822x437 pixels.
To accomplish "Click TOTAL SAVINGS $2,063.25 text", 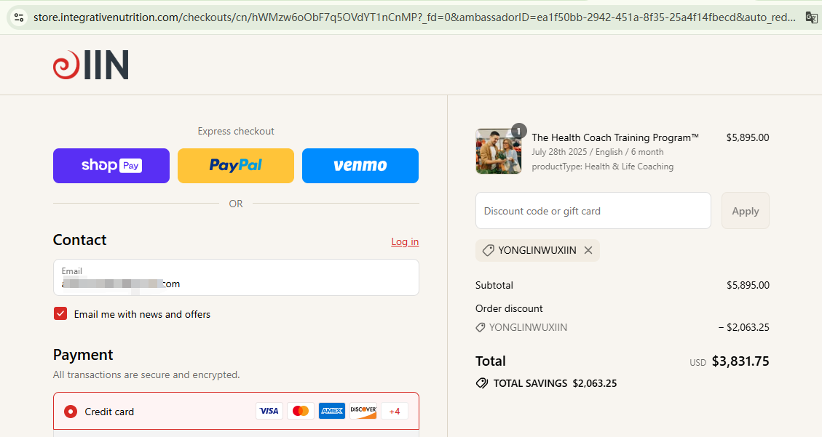I will point(556,383).
